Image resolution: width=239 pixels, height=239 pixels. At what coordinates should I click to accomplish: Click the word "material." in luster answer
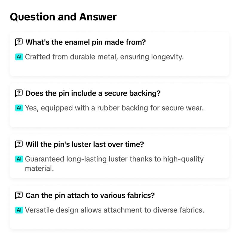(x=39, y=168)
